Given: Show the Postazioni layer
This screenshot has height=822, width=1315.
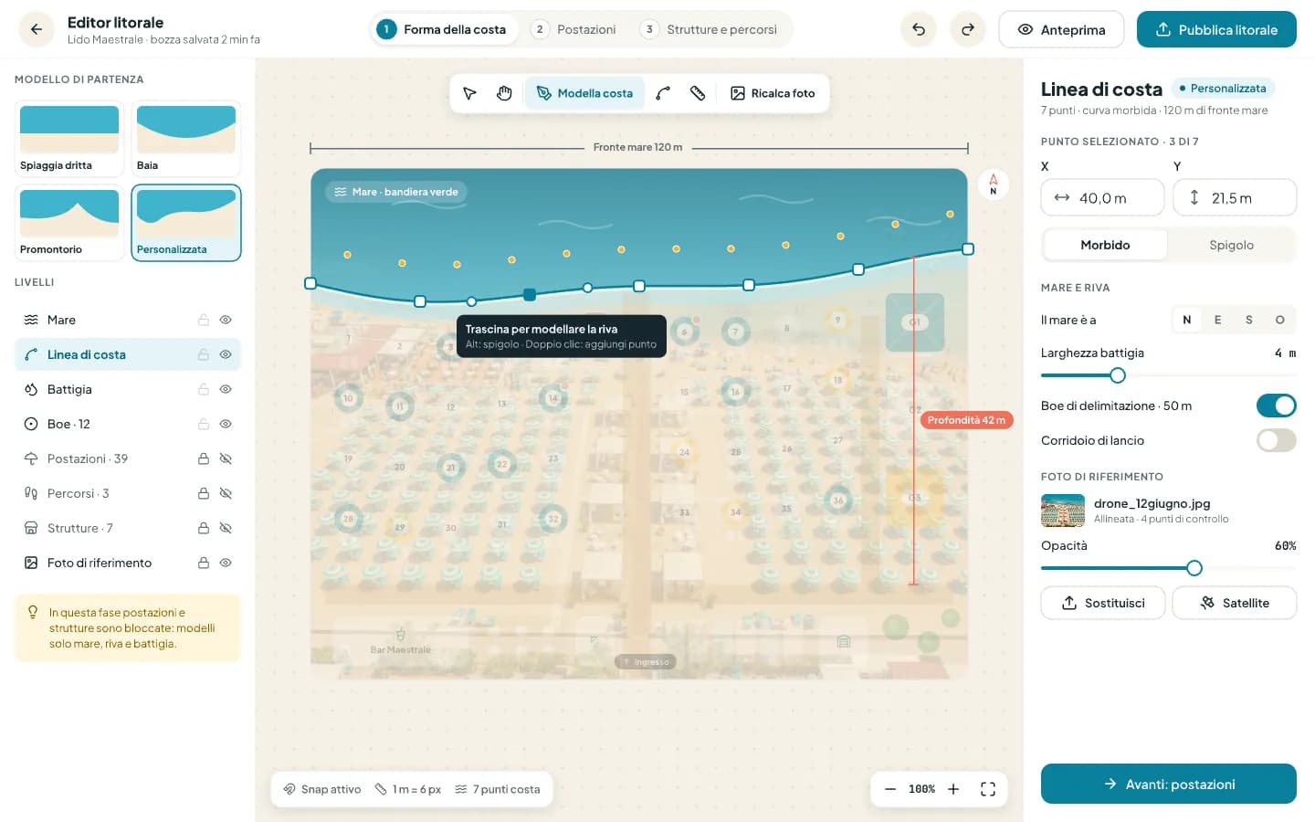Looking at the screenshot, I should [226, 458].
